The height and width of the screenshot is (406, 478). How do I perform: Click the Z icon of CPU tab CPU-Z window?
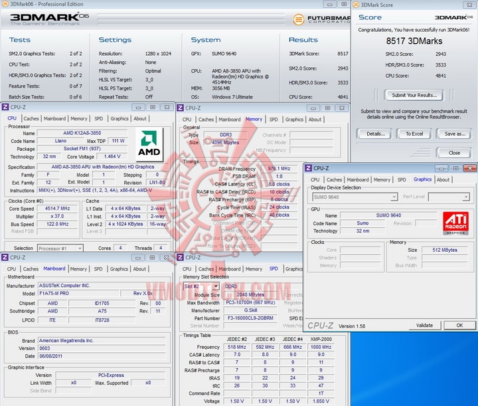(5, 107)
